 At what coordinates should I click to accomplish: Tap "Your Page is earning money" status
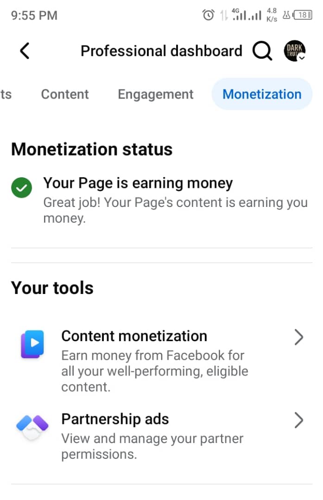coord(138,184)
